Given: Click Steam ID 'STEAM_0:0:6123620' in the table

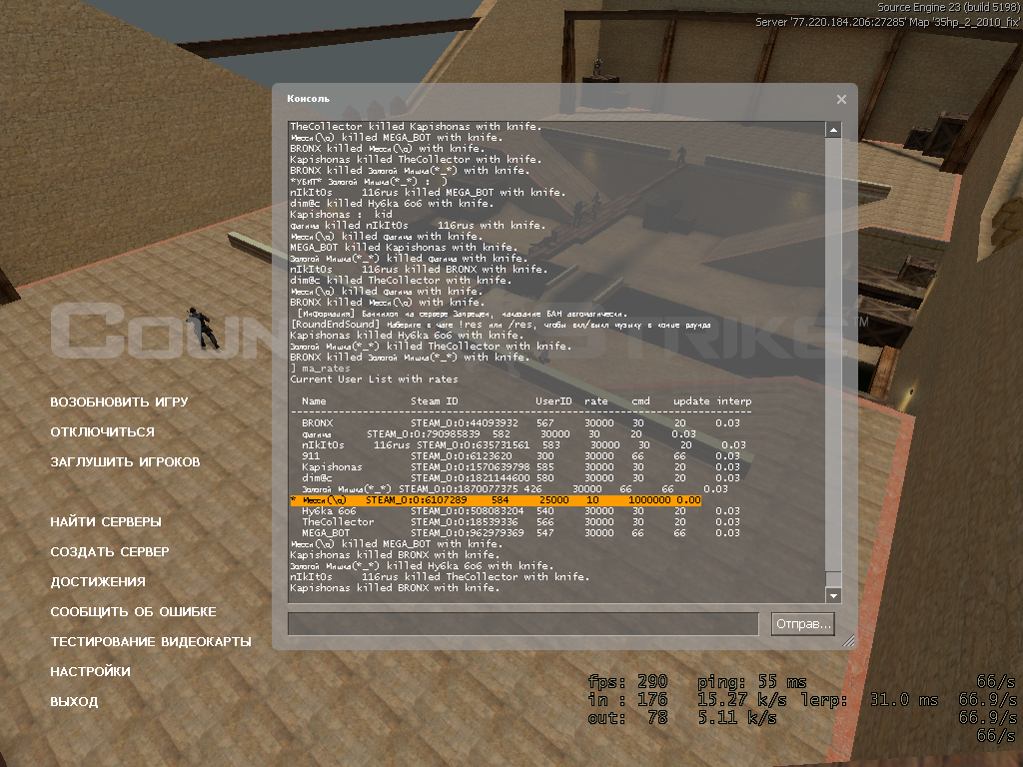Looking at the screenshot, I should click(462, 455).
